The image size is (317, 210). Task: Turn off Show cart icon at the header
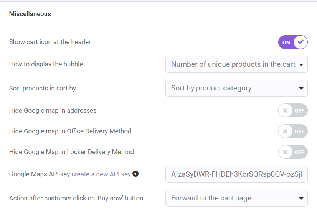point(293,42)
